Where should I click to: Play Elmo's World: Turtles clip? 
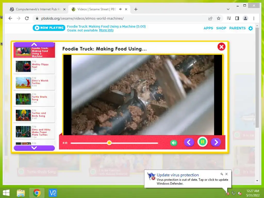pos(34,83)
